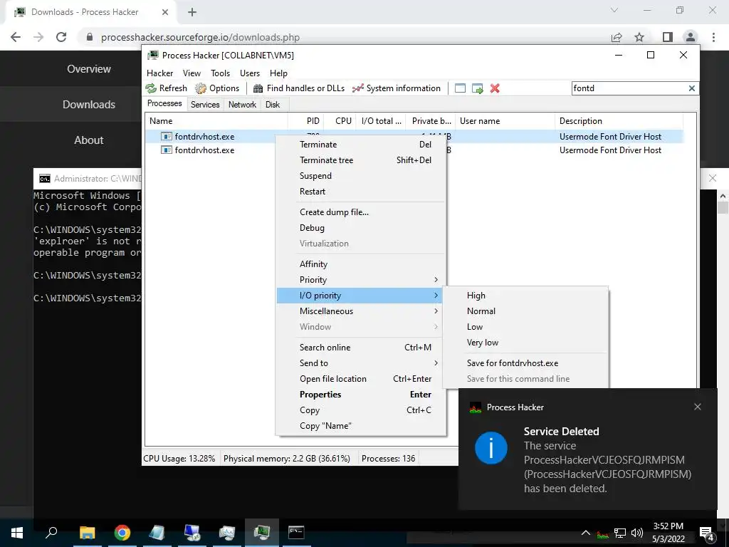
Task: Choose Terminate tree in context menu
Action: point(361,160)
